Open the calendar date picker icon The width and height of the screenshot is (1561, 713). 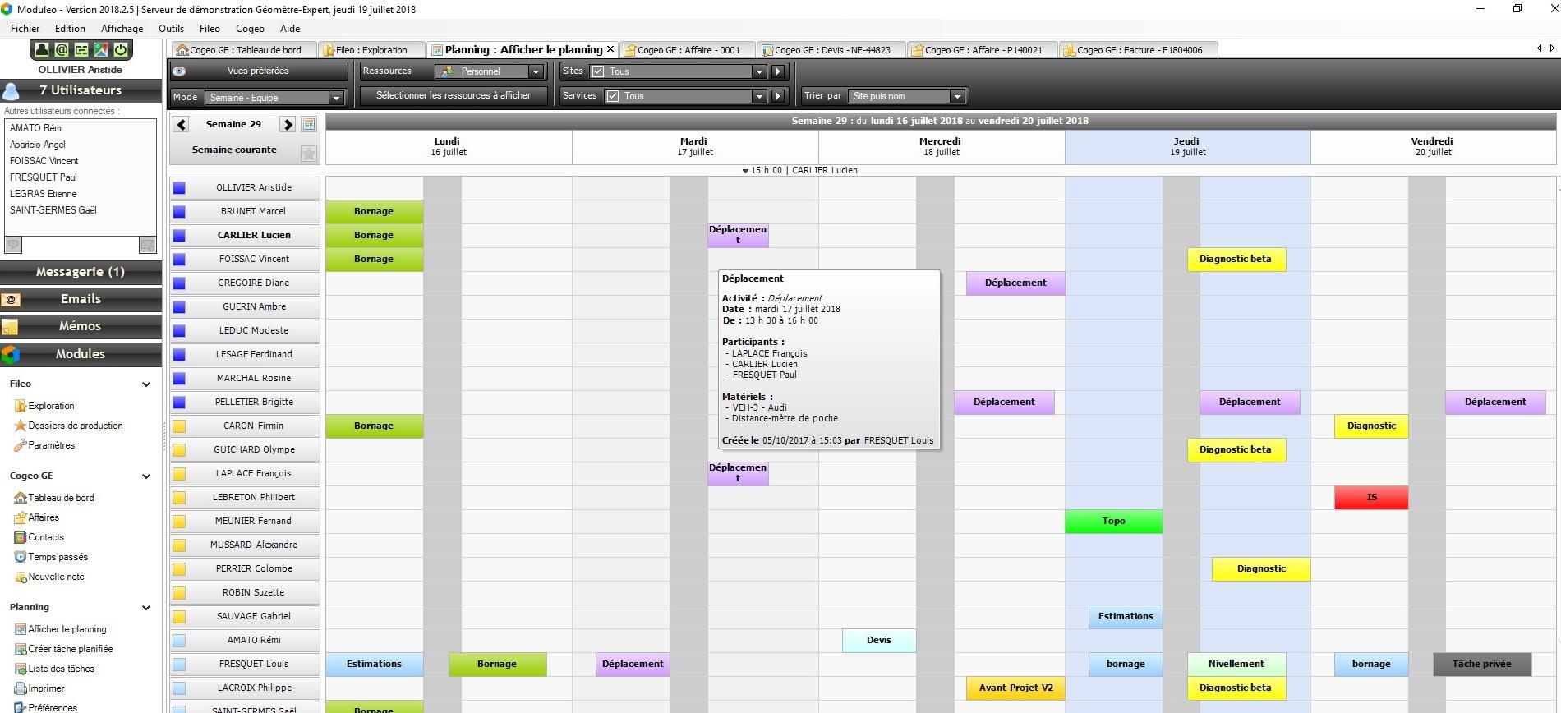click(309, 124)
